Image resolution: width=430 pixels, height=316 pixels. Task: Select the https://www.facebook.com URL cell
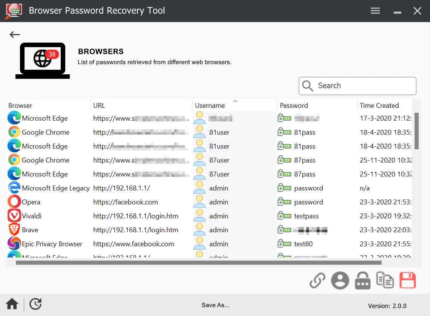tap(134, 244)
